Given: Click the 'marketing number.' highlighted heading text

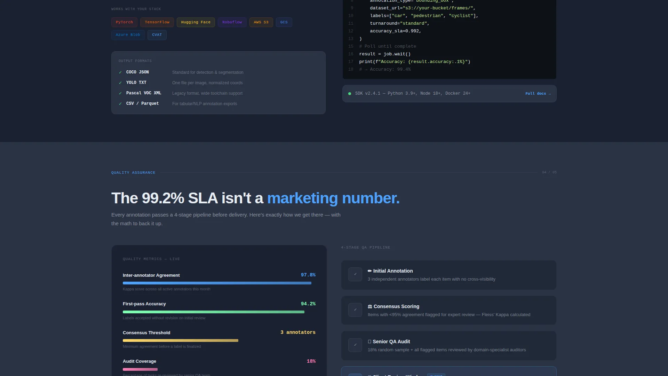Looking at the screenshot, I should pos(333,198).
